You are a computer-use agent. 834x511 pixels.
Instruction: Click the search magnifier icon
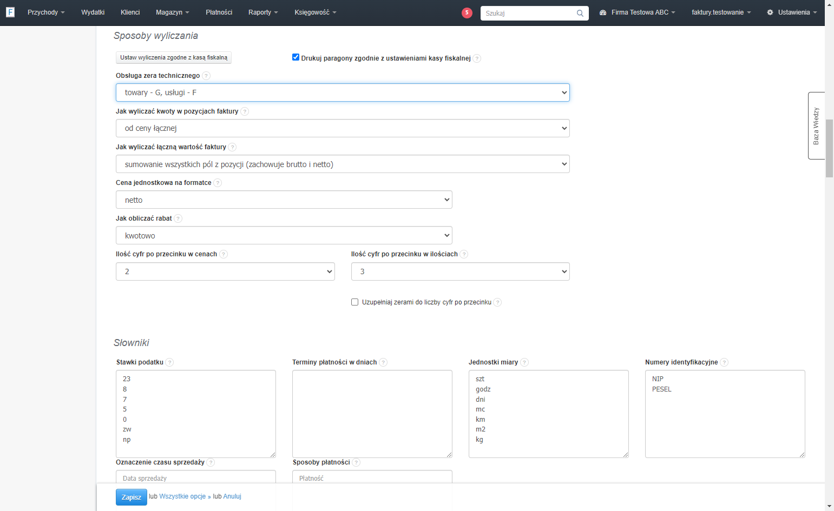click(x=580, y=13)
